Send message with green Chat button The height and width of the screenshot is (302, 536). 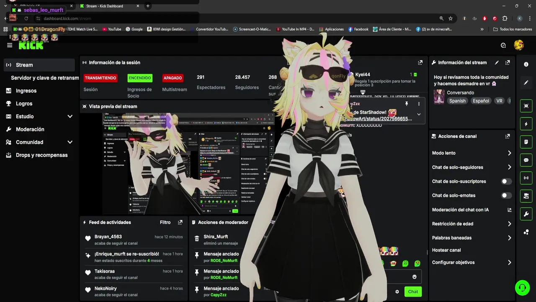[x=413, y=292]
